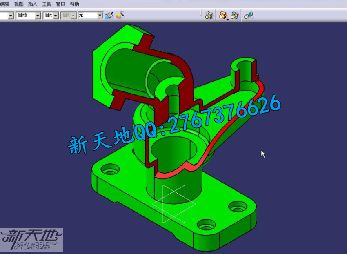
Task: Click the red-orange sectioning tool icon
Action: (223, 15)
